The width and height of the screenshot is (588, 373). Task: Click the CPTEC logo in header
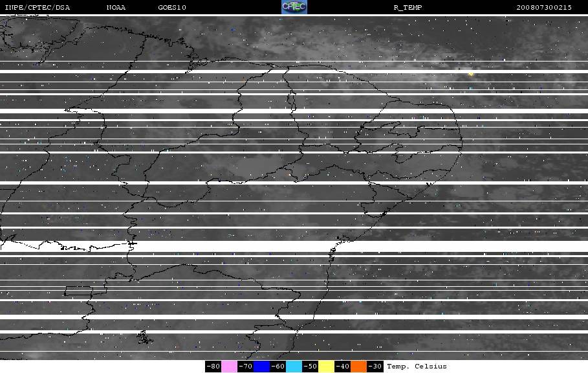(x=294, y=6)
